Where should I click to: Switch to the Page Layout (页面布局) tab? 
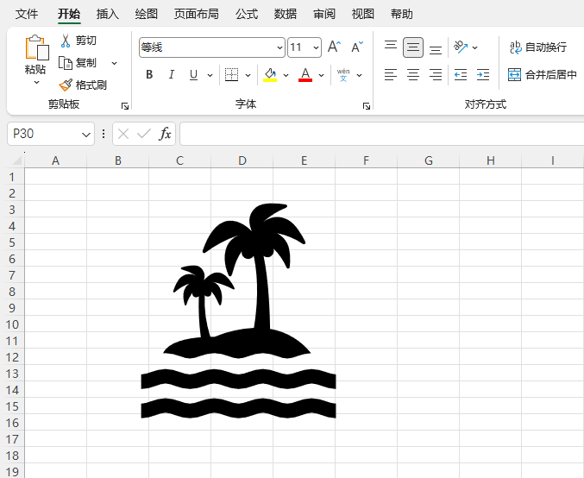point(197,14)
